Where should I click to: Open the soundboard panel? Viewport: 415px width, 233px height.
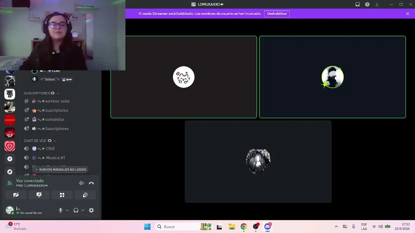(x=85, y=195)
